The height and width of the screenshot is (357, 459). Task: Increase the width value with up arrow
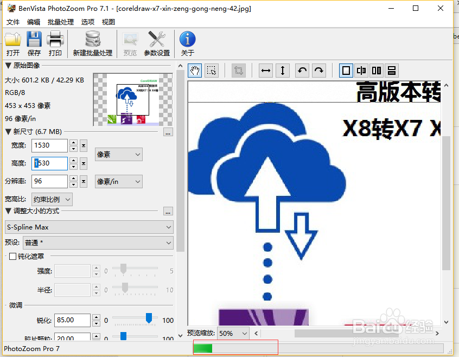click(x=73, y=143)
